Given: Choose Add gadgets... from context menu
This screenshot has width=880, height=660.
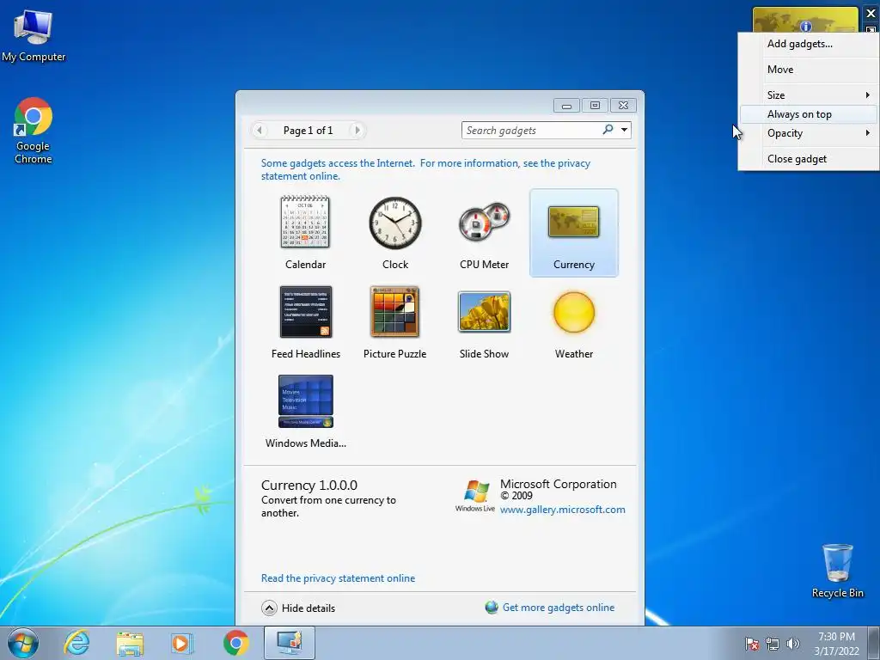Looking at the screenshot, I should 808,44.
